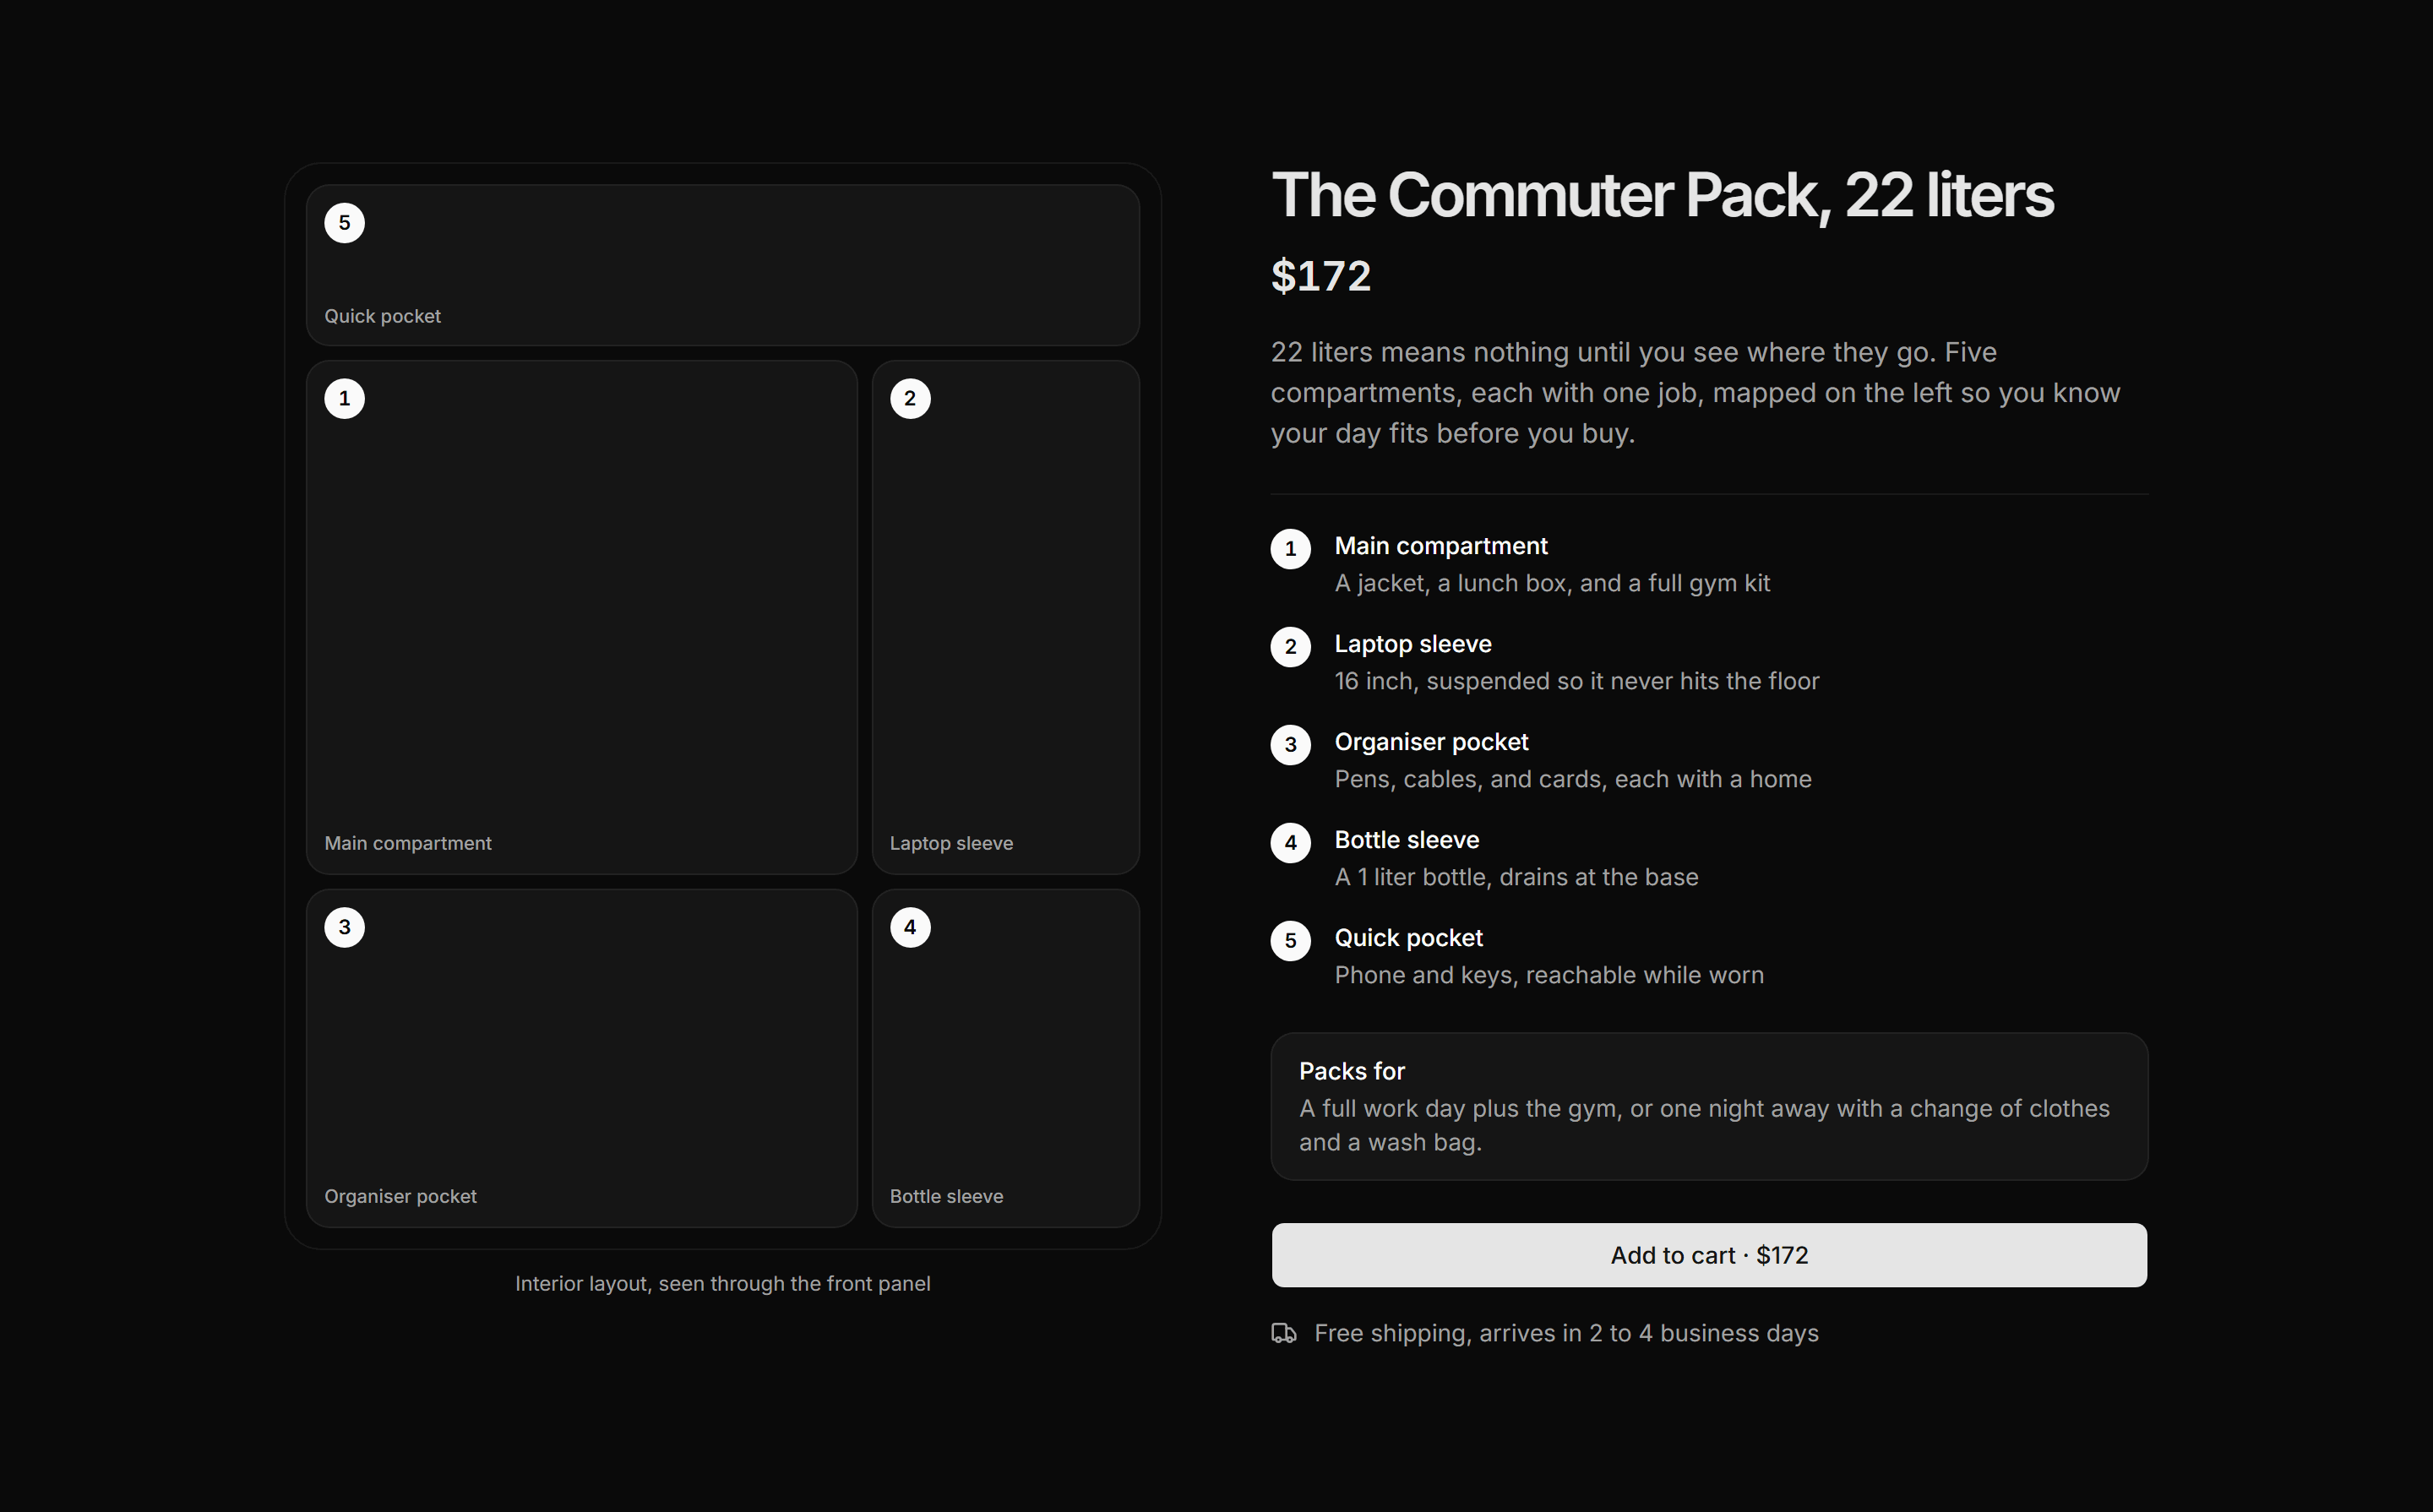Click the Quick pocket label in the diagram
Screen dimensions: 2433x1512
point(382,316)
